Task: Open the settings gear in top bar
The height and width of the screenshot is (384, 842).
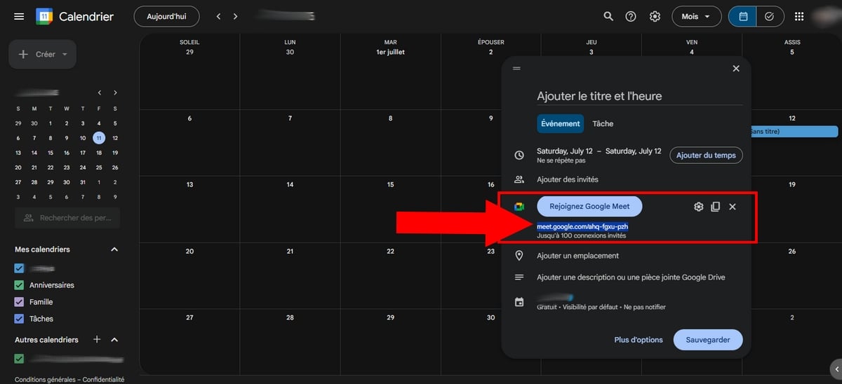Action: 655,16
